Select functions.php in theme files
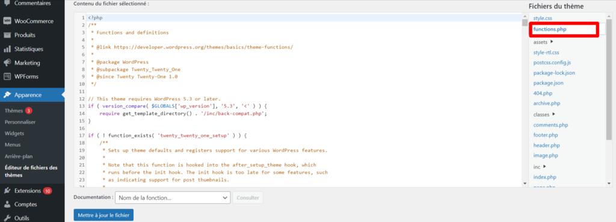Screen dimensions: 616x222 (550, 29)
